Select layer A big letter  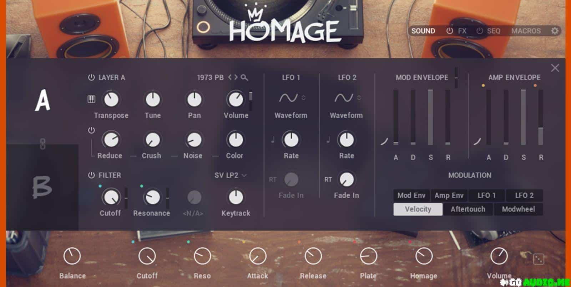[x=42, y=100]
